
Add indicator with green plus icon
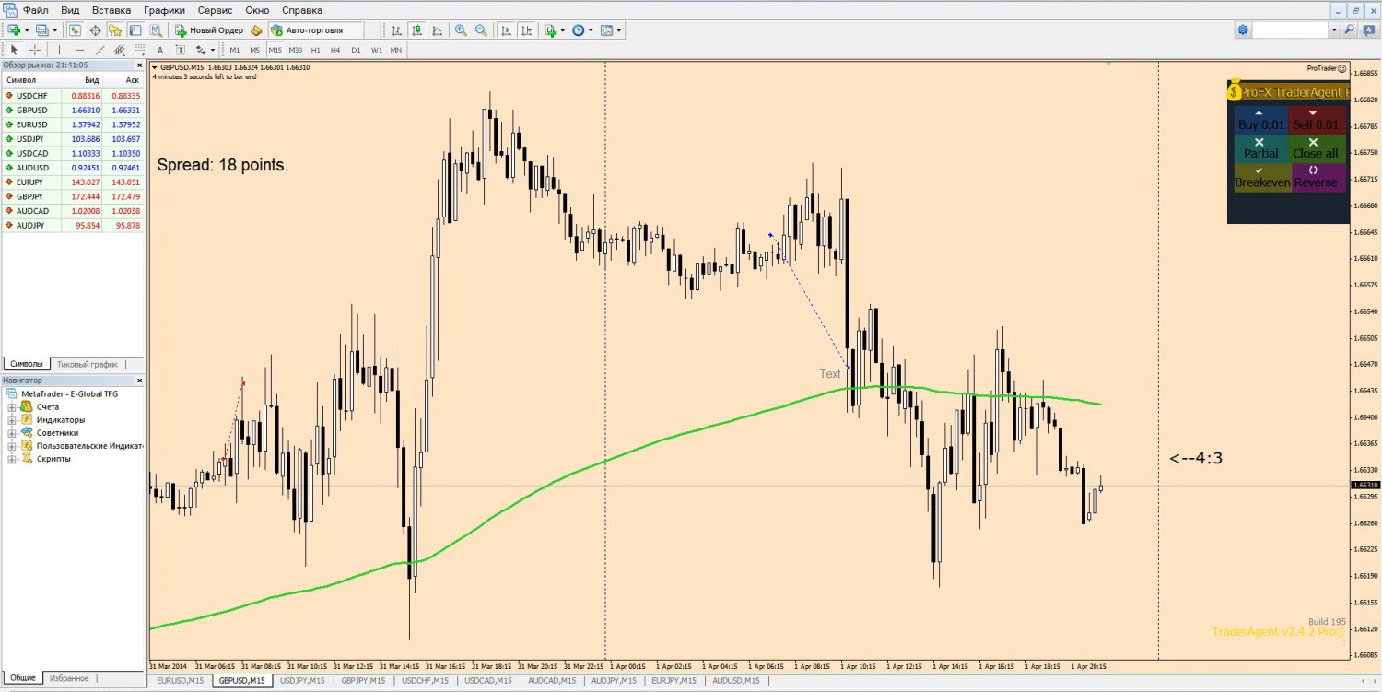[x=550, y=30]
